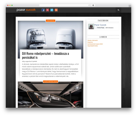Reload page using browser refresh icon

[89, 5]
